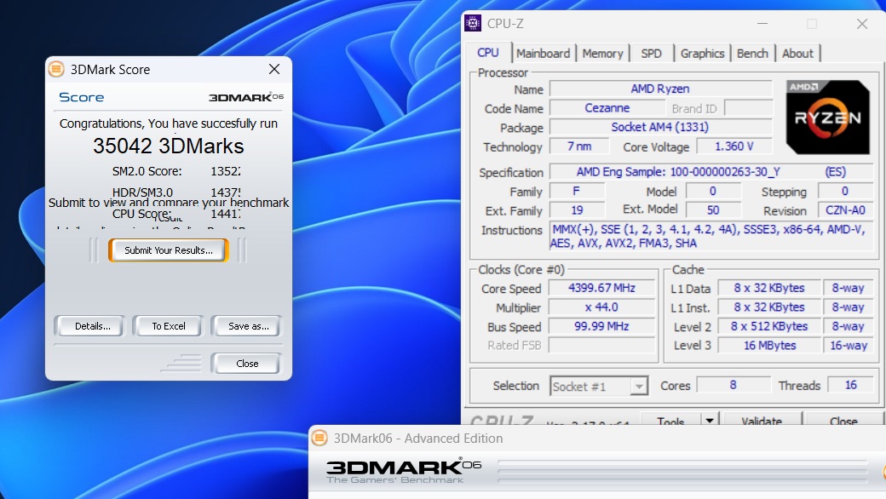Switch to the SPD tab

651,54
